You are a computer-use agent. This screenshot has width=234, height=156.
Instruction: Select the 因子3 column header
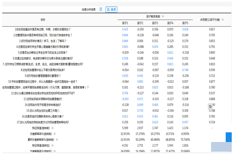point(155,23)
